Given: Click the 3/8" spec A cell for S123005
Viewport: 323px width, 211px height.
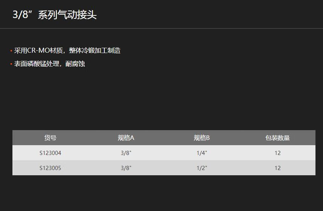Looking at the screenshot, I should [126, 168].
